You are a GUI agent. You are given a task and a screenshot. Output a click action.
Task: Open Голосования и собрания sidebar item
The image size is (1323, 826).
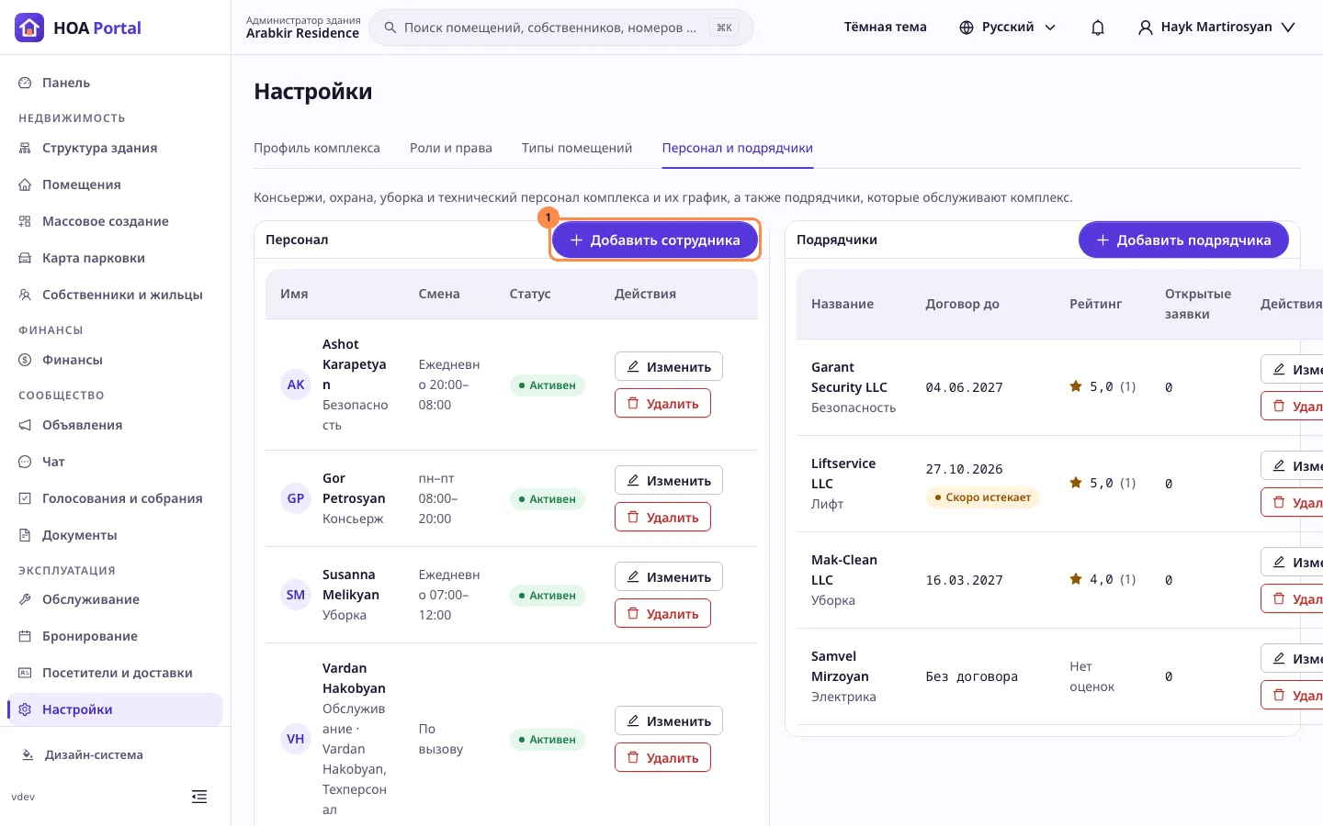pos(115,498)
